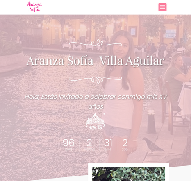This screenshot has height=181, width=191.
Task: Click the MIN. label under the countdown
Action: pos(108,149)
